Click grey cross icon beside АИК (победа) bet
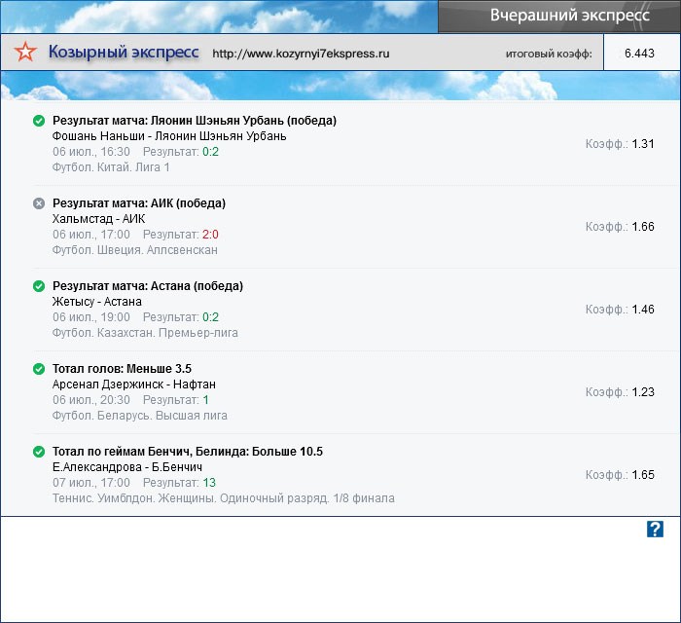Image resolution: width=681 pixels, height=623 pixels. click(x=39, y=203)
